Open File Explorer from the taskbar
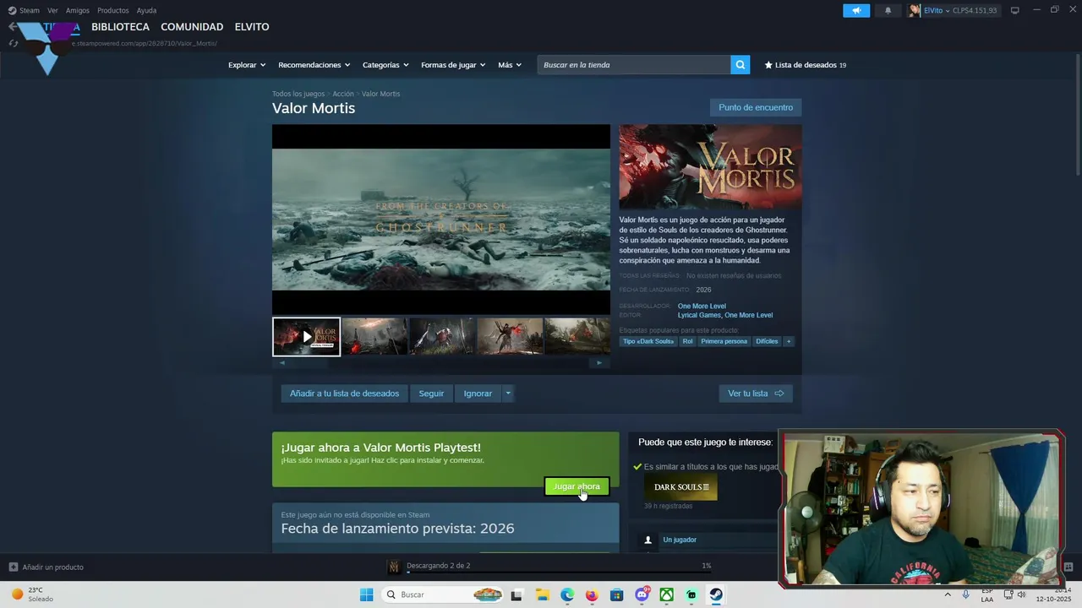Screen dimensions: 1082x608 point(542,594)
